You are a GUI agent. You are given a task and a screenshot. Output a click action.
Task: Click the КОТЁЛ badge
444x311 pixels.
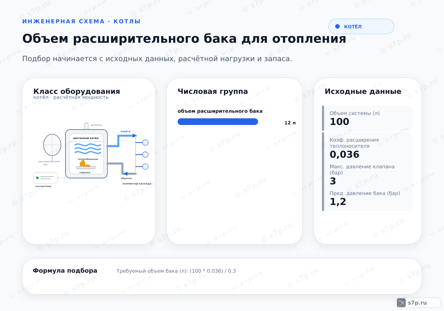pyautogui.click(x=361, y=26)
